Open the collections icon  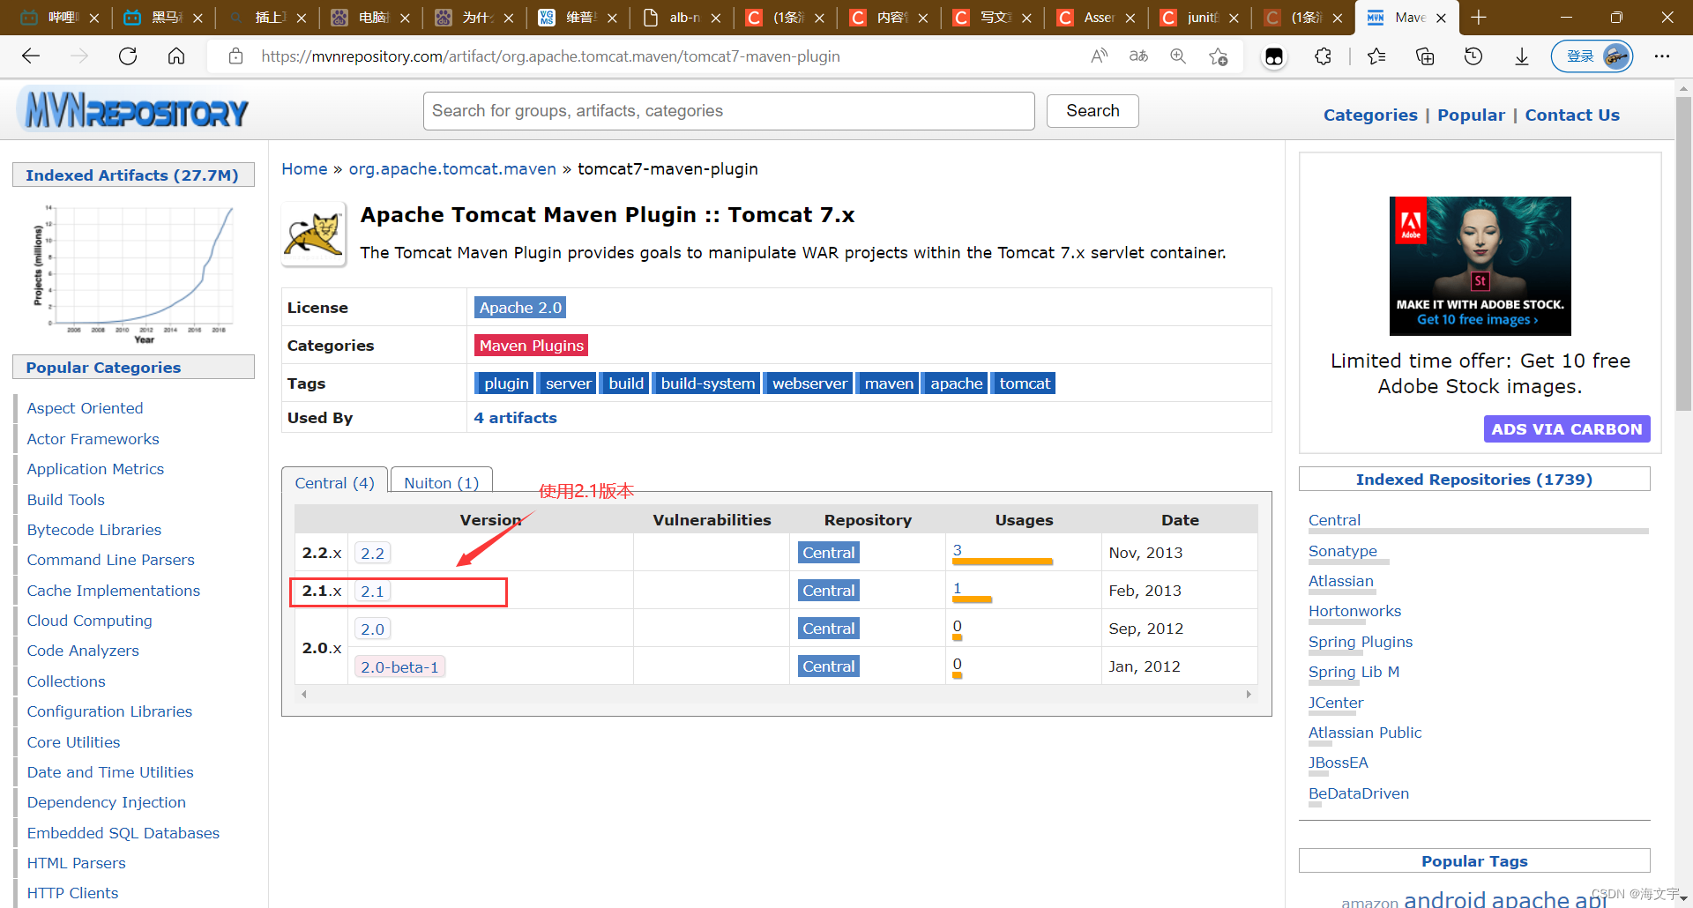[1425, 56]
